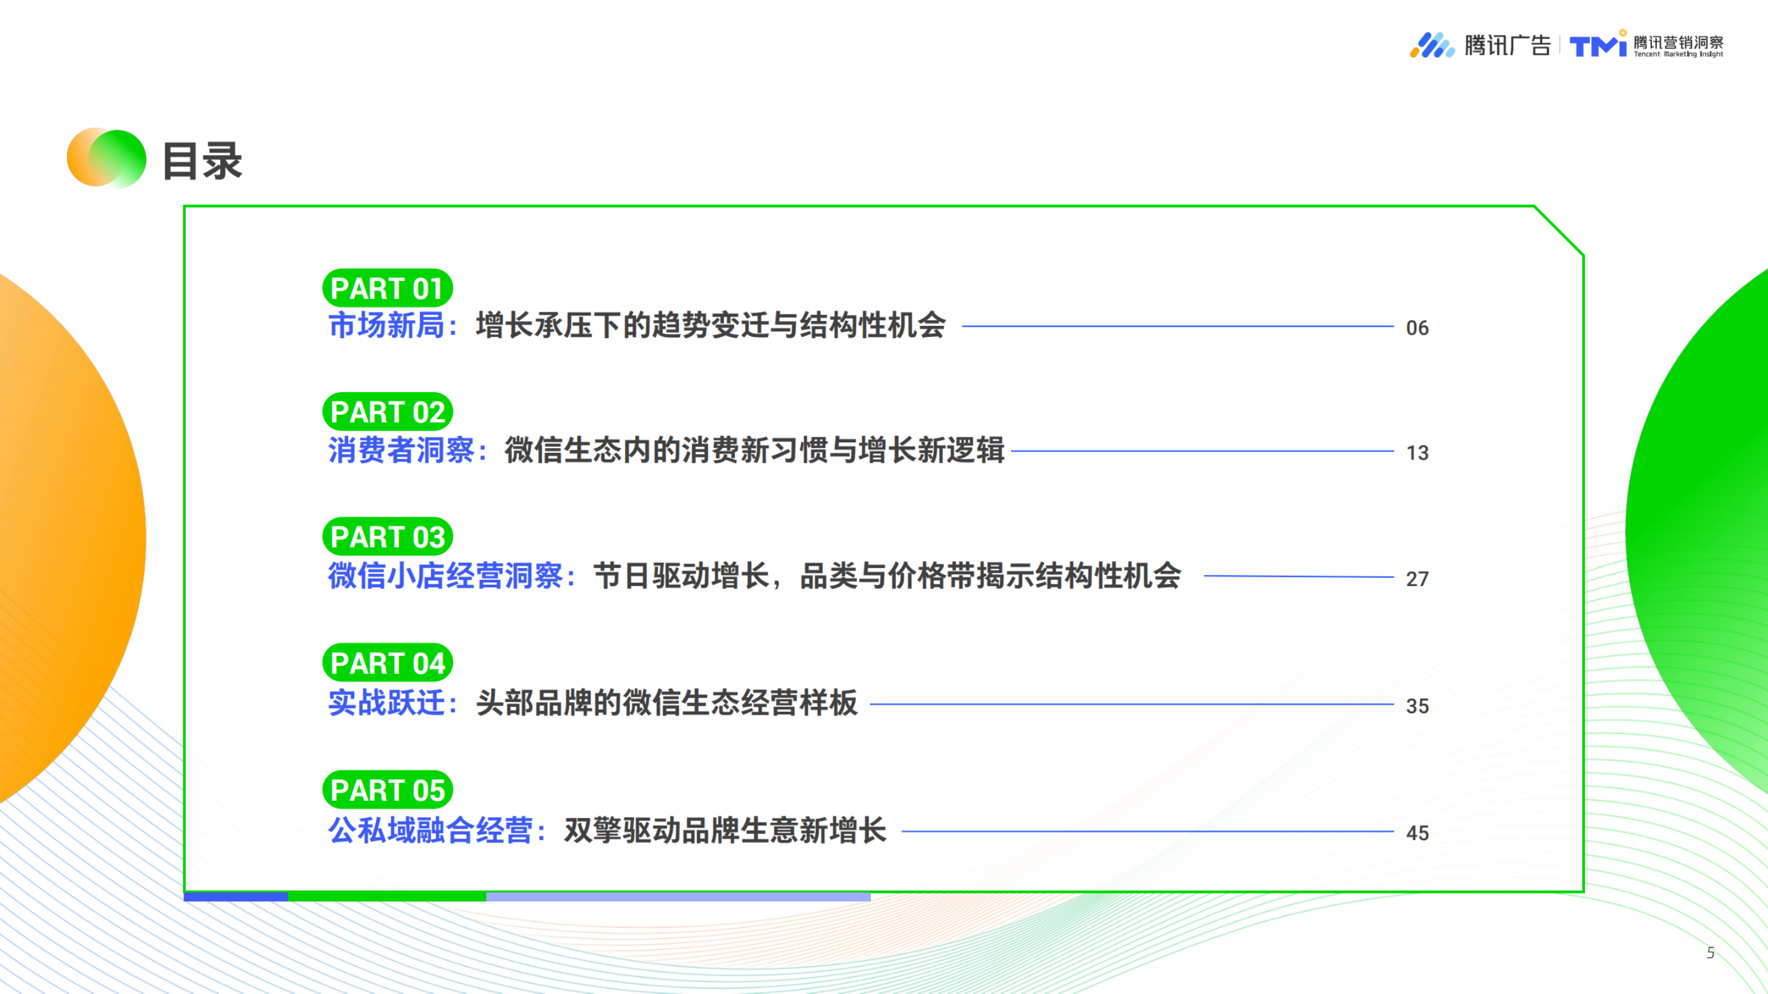Screen dimensions: 1768x994
Task: Open the 实战跃迁 section heading
Action: [386, 703]
